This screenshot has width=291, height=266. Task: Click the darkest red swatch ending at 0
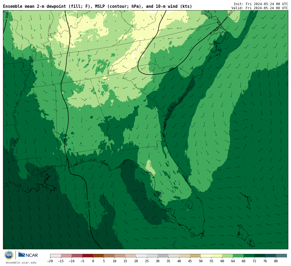point(88,256)
